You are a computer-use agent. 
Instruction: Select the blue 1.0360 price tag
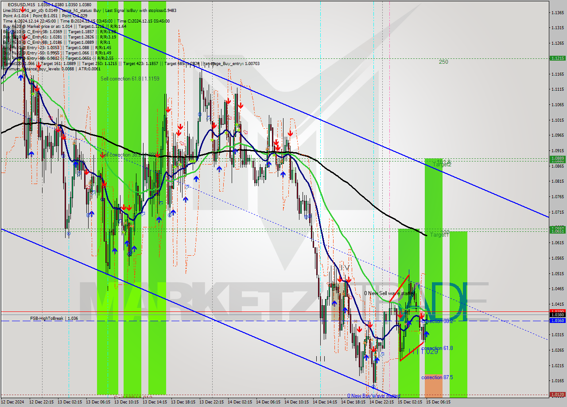[557, 320]
